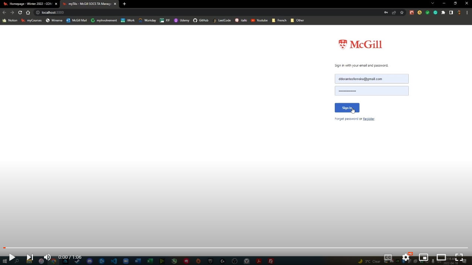472x265 pixels.
Task: Launch FileZilla from the taskbar
Action: pyautogui.click(x=271, y=261)
